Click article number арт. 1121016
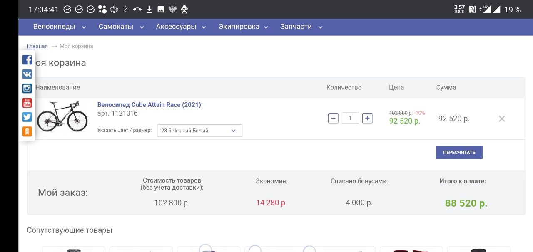The image size is (533, 252). pos(117,114)
